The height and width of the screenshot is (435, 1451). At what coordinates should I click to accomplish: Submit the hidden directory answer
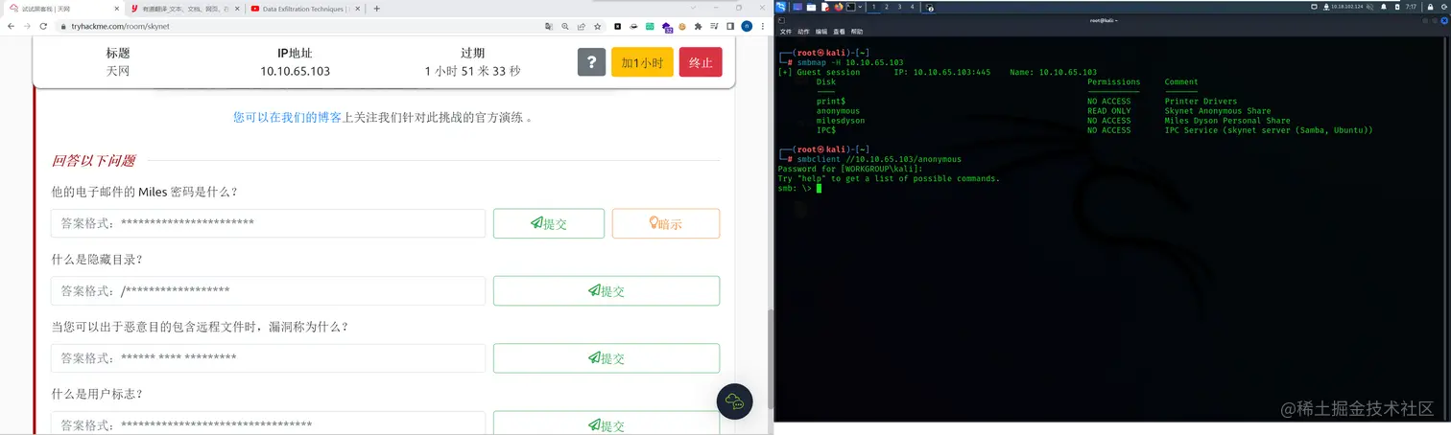[x=607, y=290]
